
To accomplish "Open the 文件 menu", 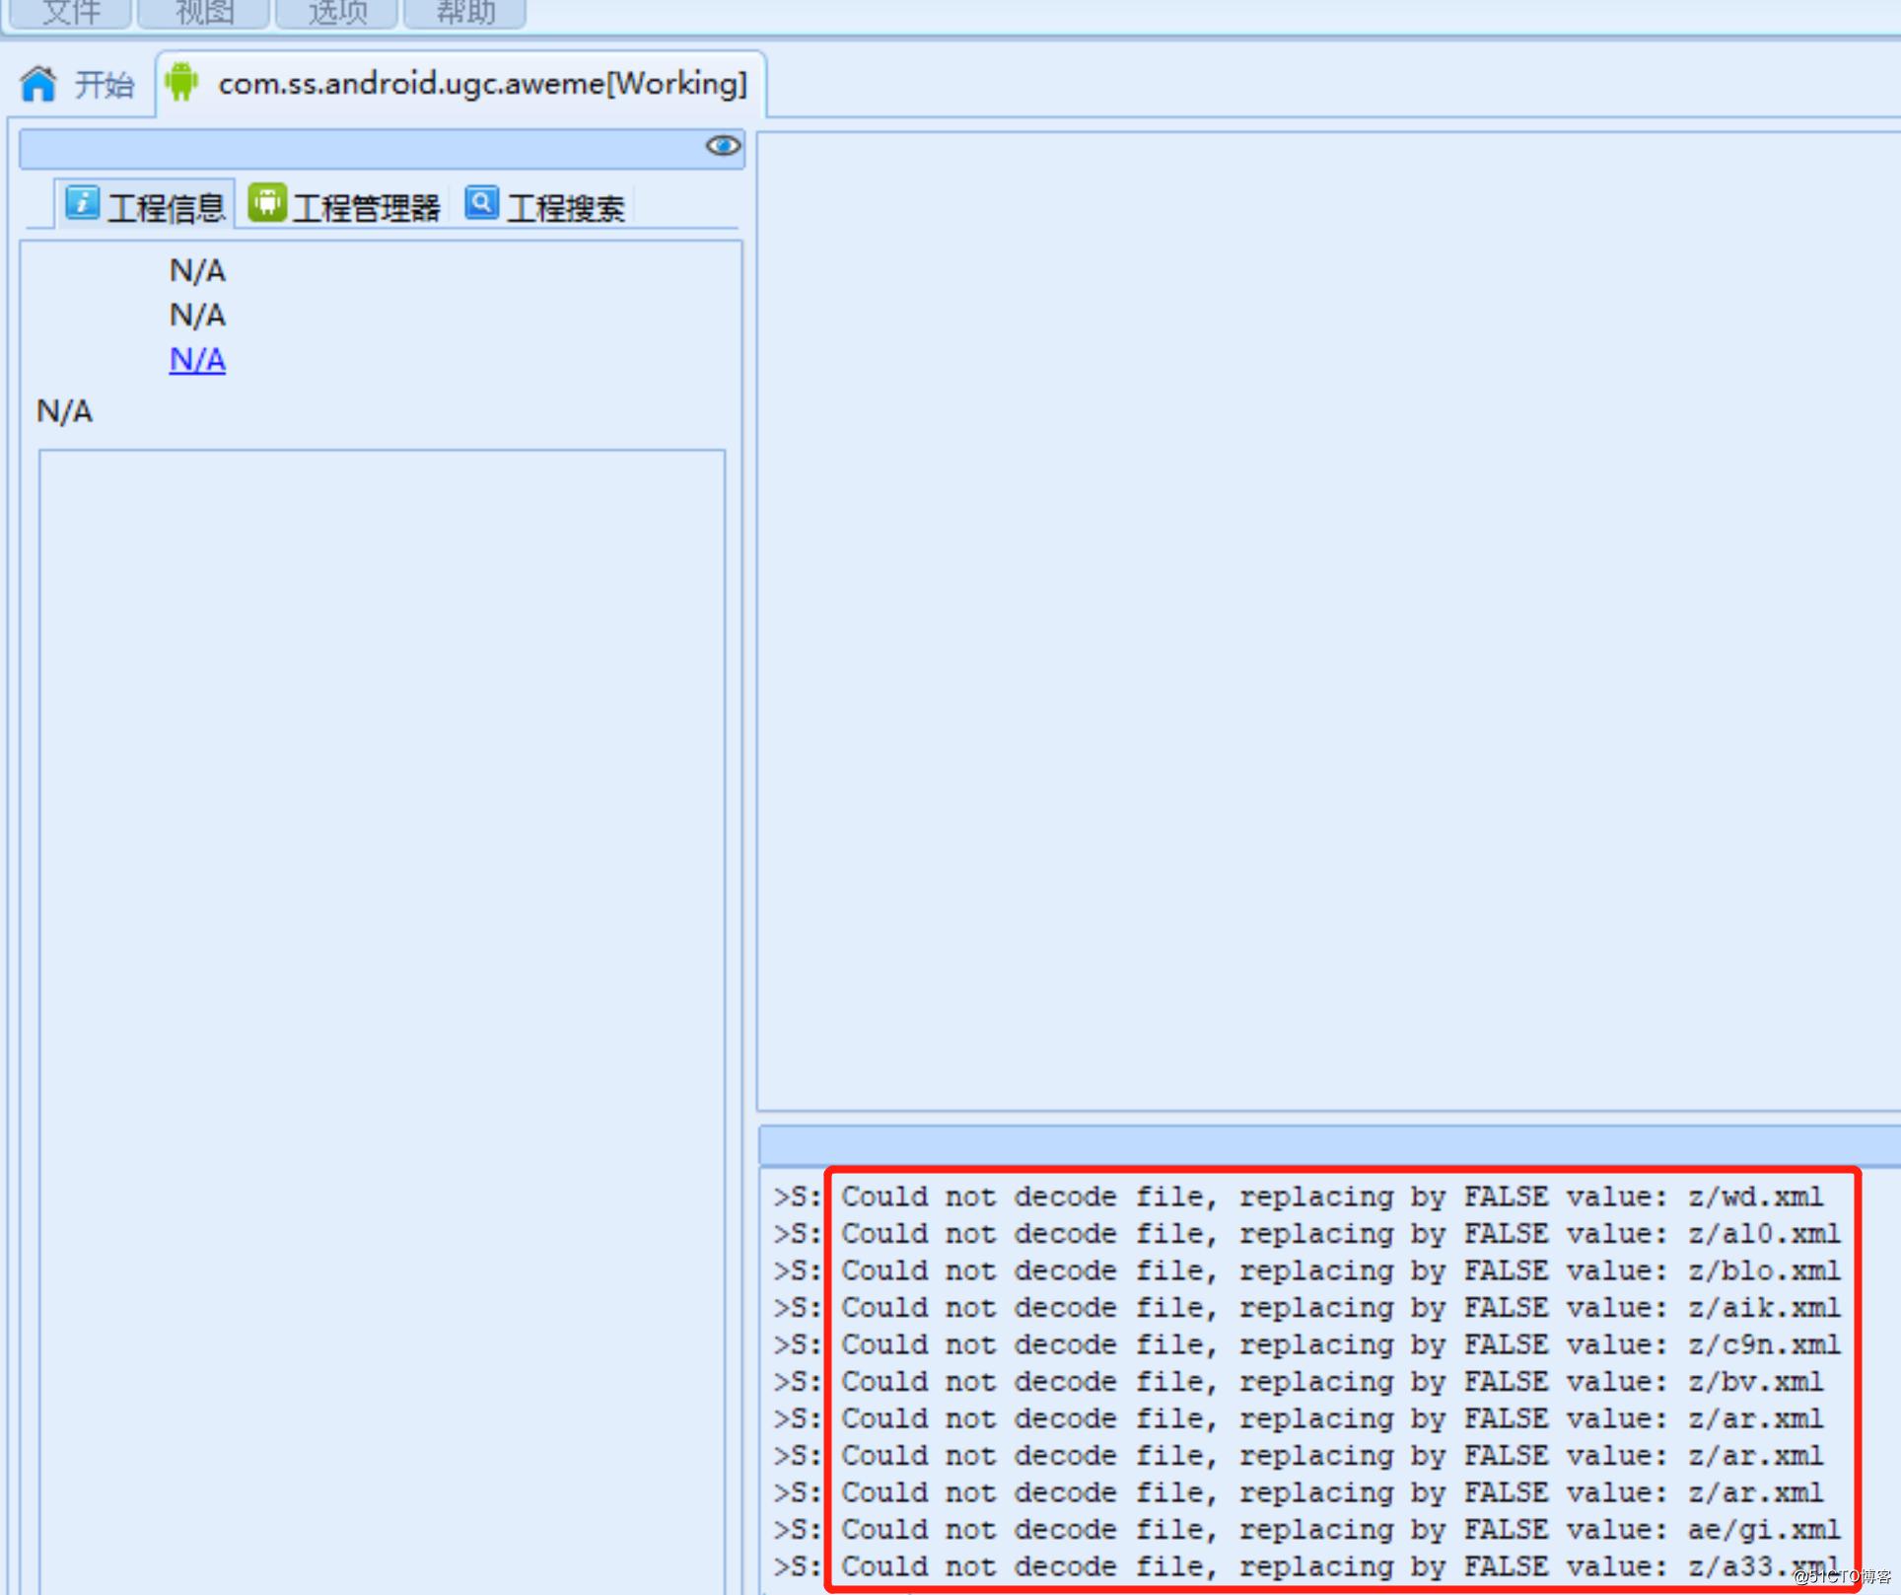I will point(71,13).
